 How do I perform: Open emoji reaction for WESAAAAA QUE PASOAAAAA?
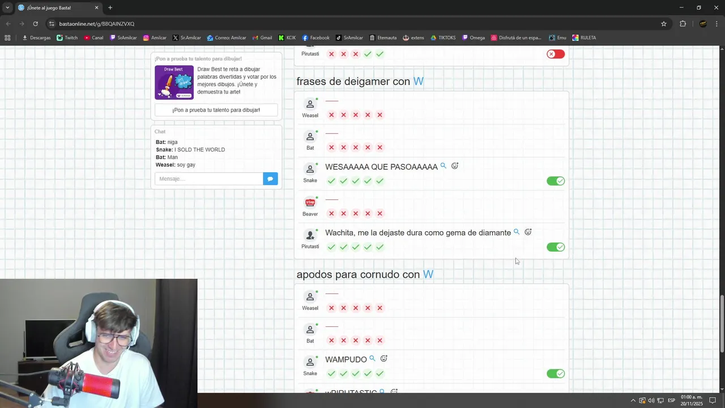[455, 166]
